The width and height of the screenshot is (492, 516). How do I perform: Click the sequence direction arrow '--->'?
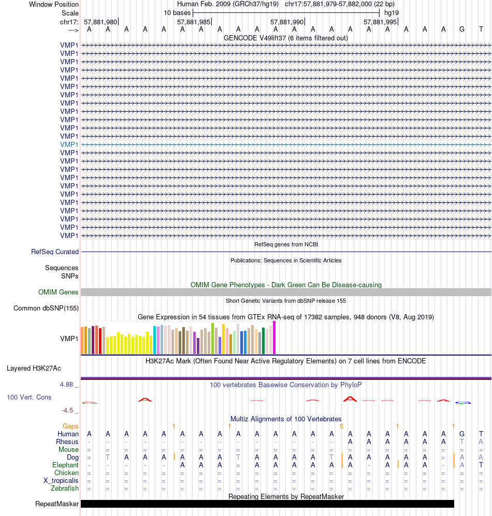[x=74, y=30]
